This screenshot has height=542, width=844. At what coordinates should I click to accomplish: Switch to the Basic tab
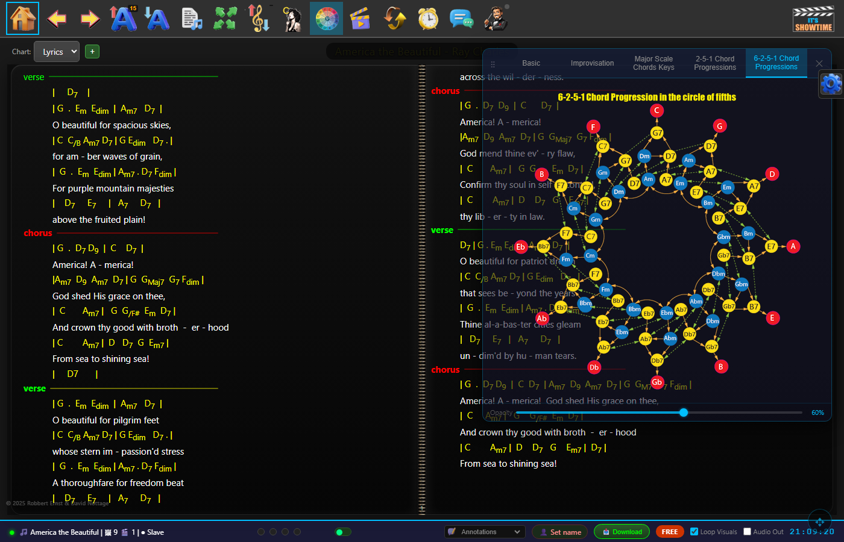pos(531,63)
